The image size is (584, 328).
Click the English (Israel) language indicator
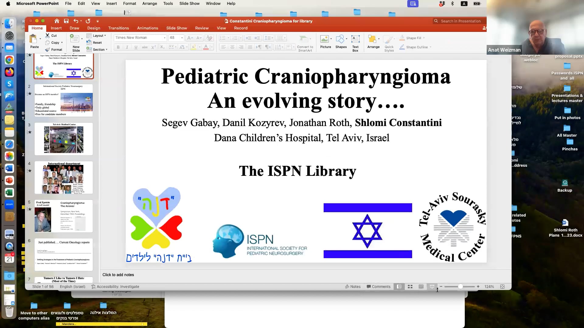click(x=73, y=287)
